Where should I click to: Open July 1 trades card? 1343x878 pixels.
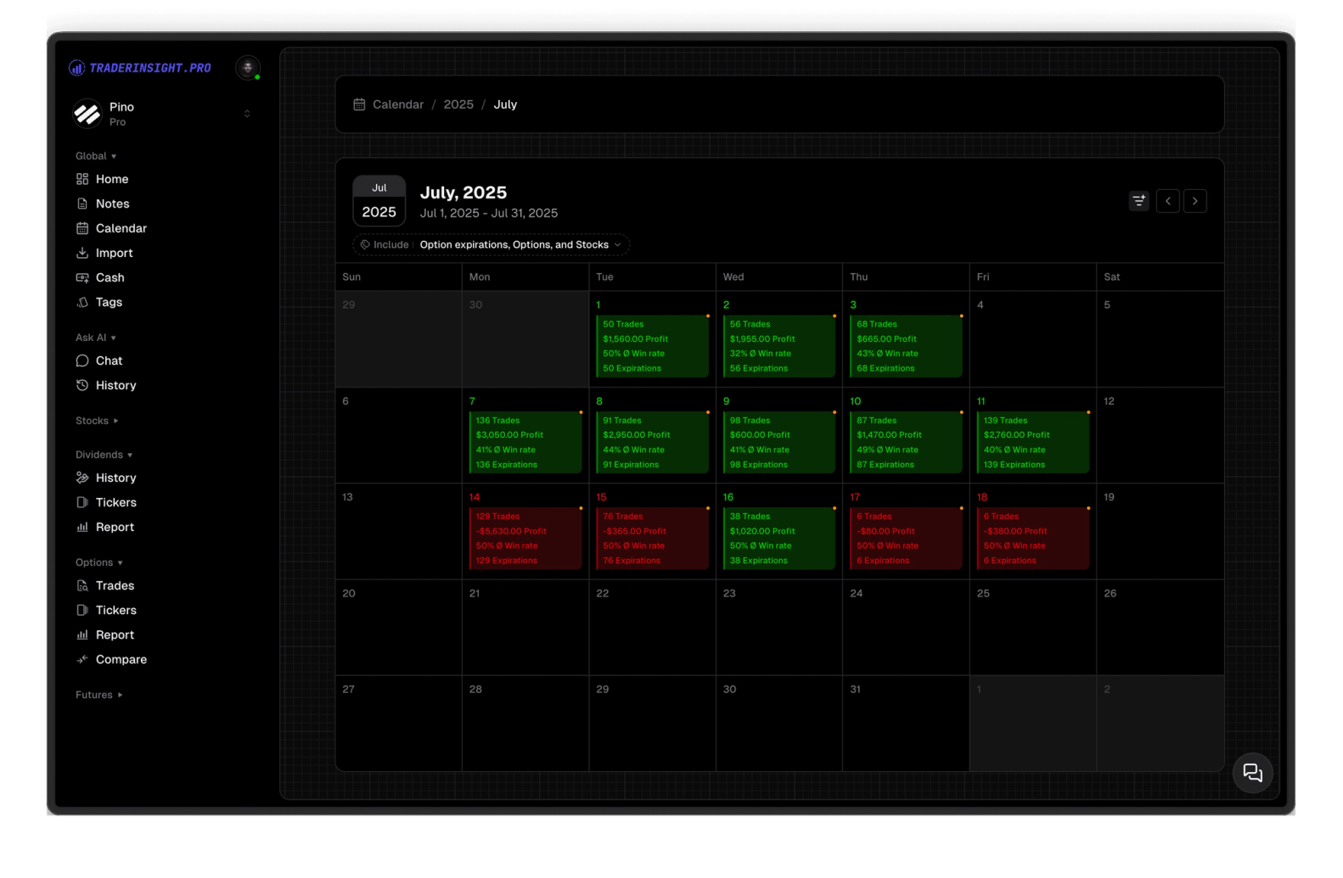[653, 346]
